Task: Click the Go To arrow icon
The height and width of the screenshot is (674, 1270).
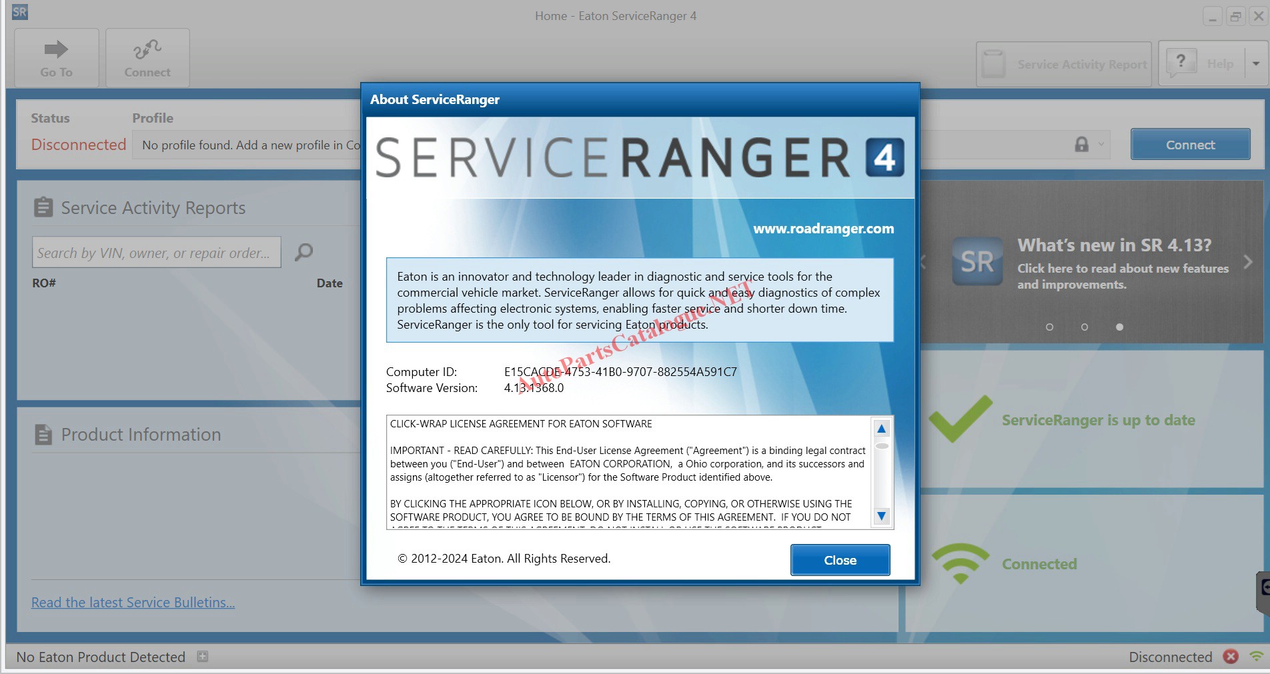Action: click(x=56, y=49)
